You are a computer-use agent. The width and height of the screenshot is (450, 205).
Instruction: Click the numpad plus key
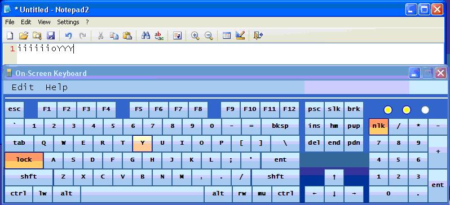tap(438, 152)
